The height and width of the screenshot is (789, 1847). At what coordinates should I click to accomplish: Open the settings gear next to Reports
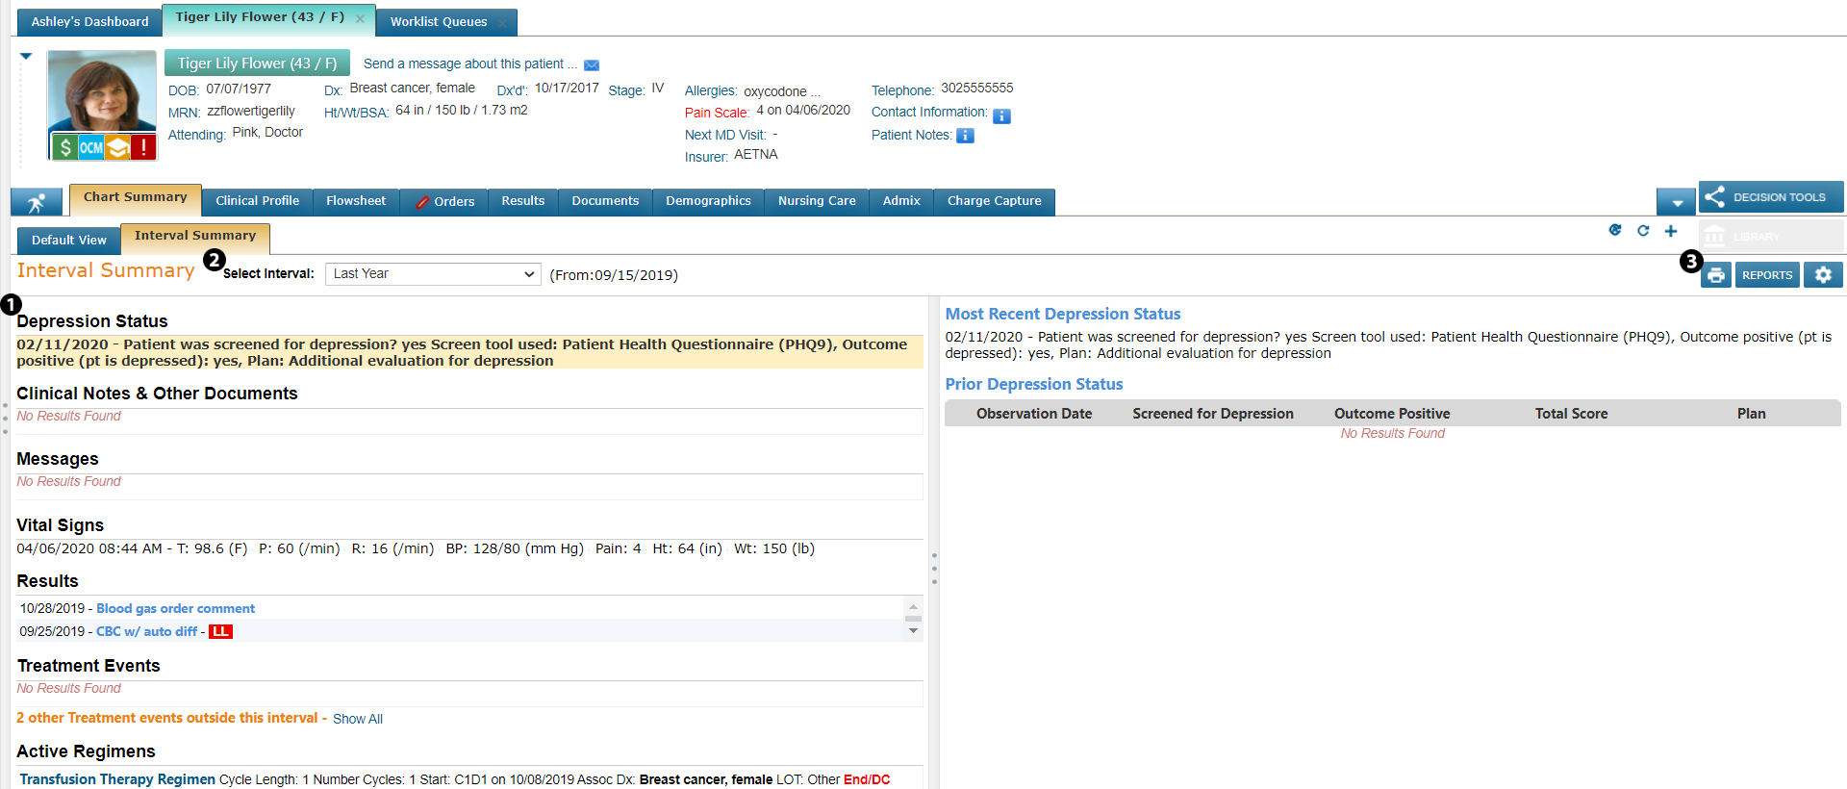tap(1823, 275)
